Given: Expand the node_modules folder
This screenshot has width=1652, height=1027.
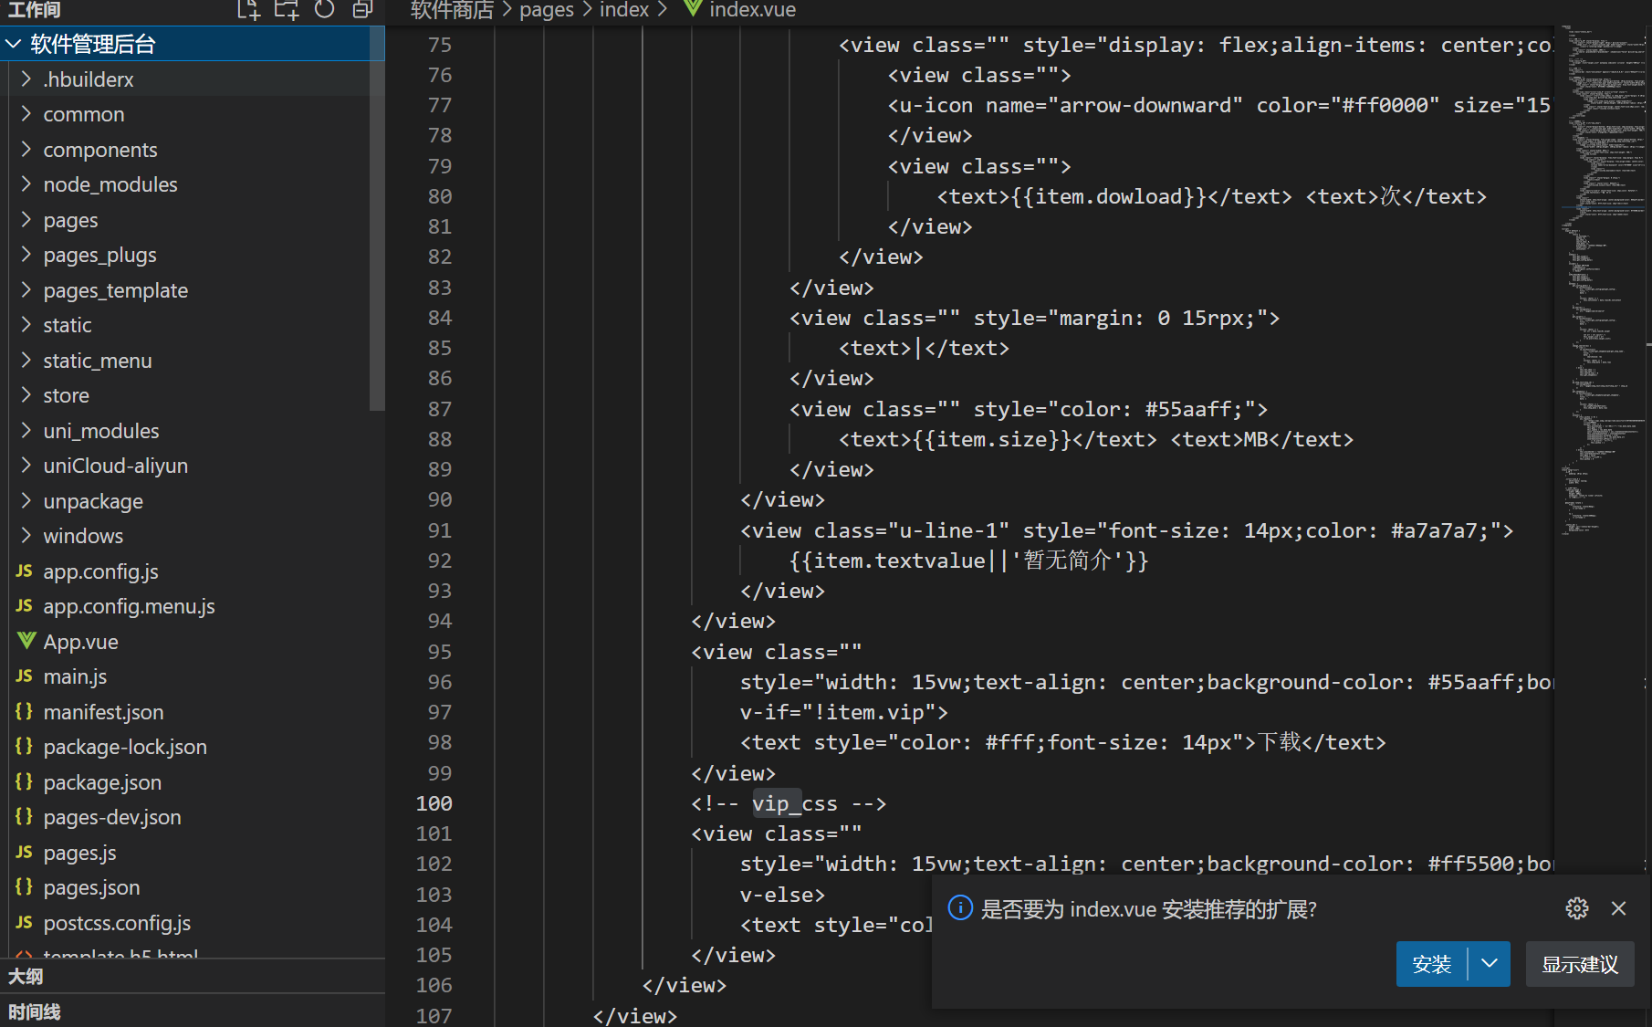Looking at the screenshot, I should pyautogui.click(x=26, y=184).
